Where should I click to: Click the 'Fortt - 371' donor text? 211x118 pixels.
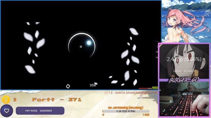pyautogui.click(x=57, y=100)
